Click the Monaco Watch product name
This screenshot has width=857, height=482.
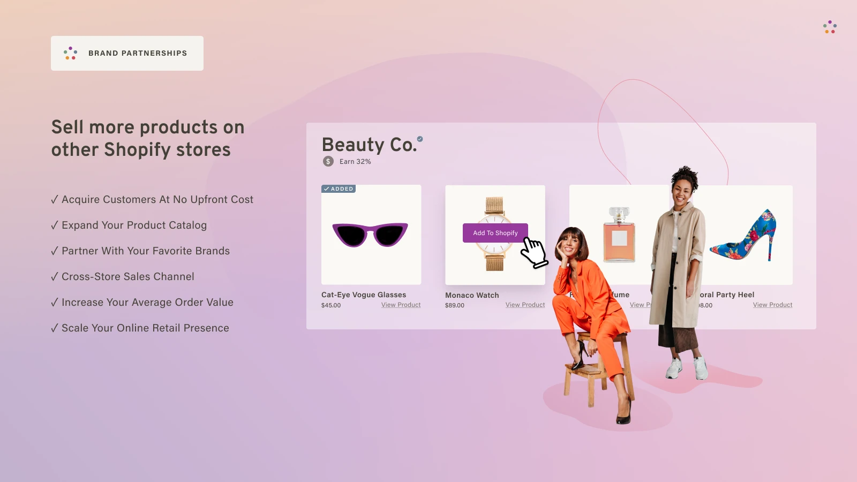coord(472,295)
